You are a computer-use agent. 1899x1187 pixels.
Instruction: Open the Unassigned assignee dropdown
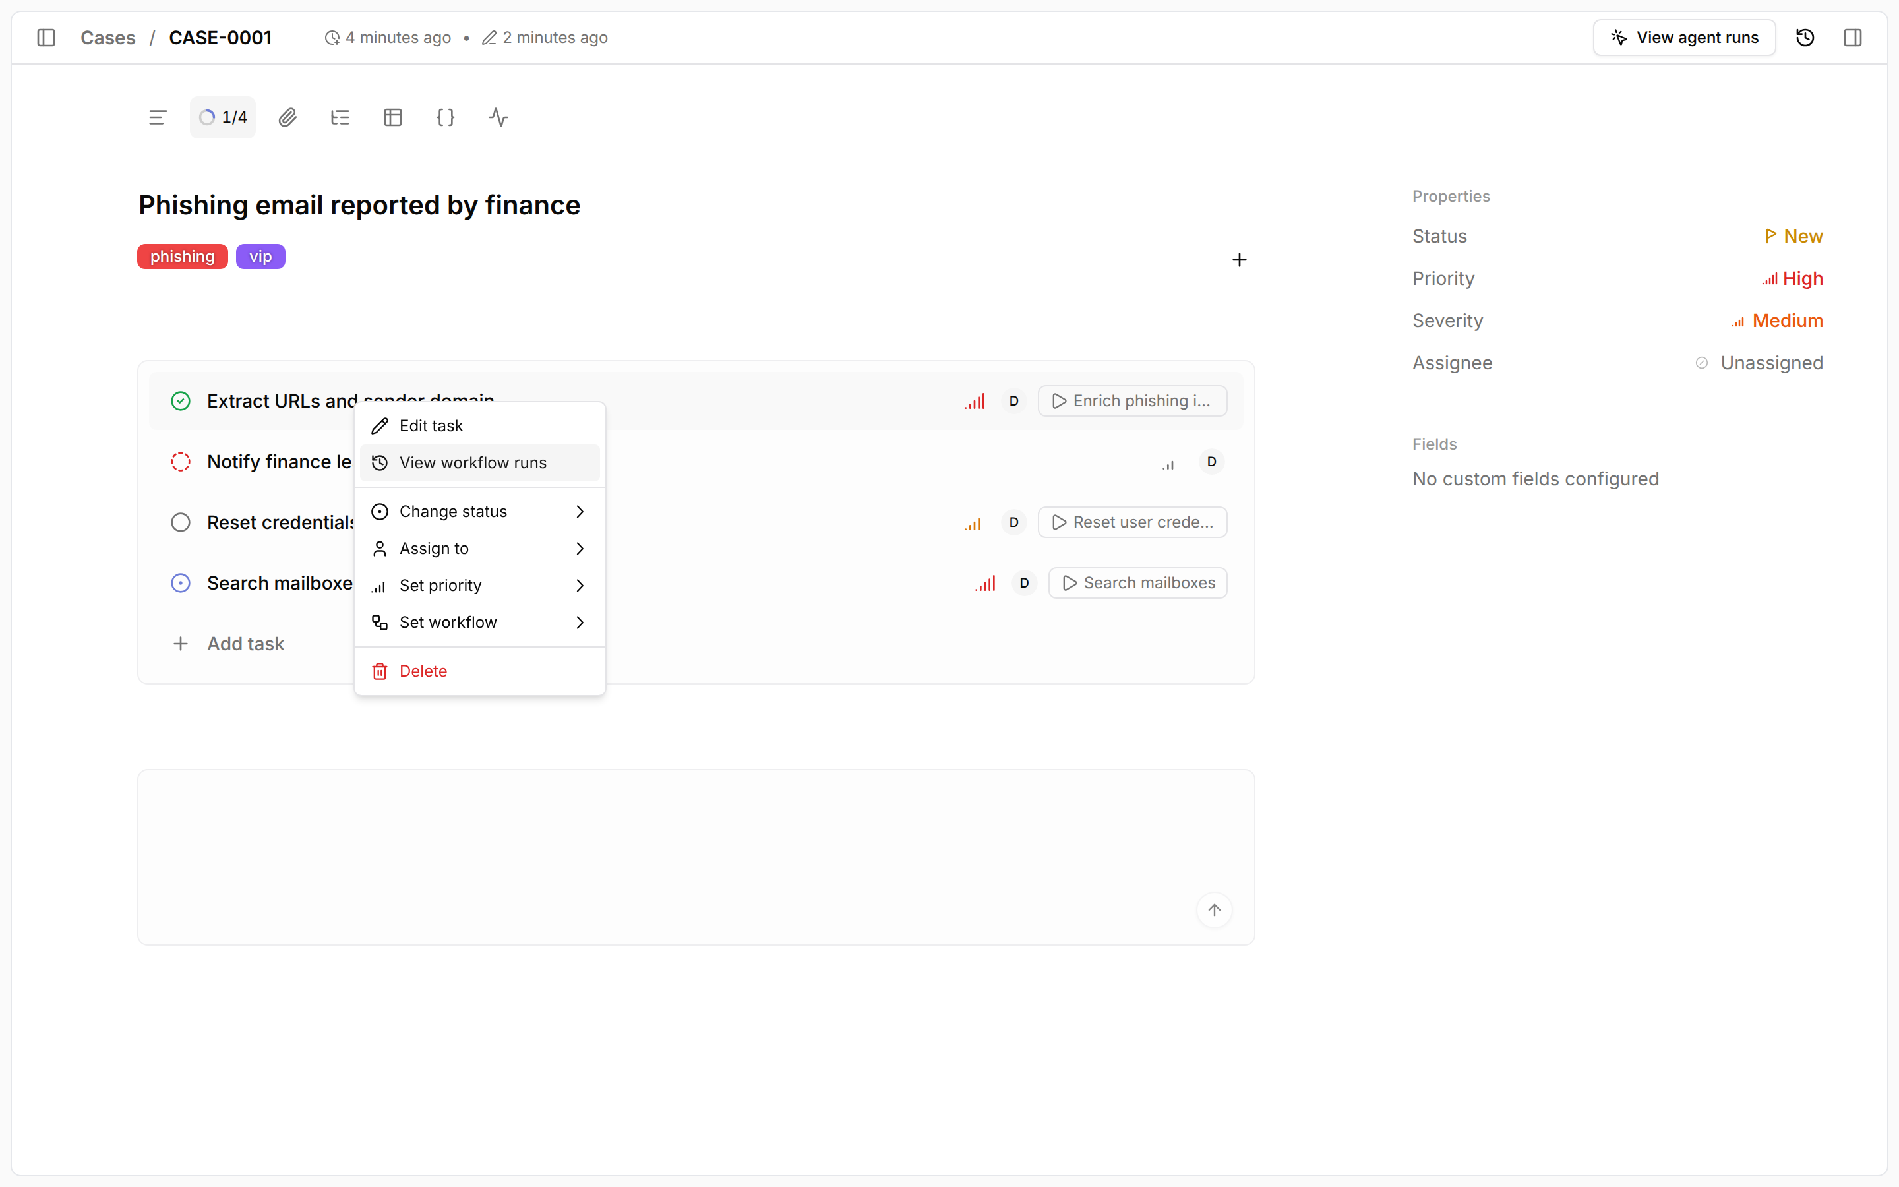[1759, 363]
